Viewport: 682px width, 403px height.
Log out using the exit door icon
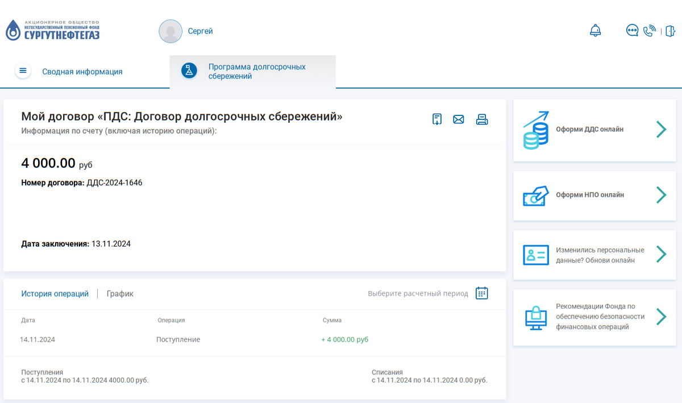click(671, 30)
